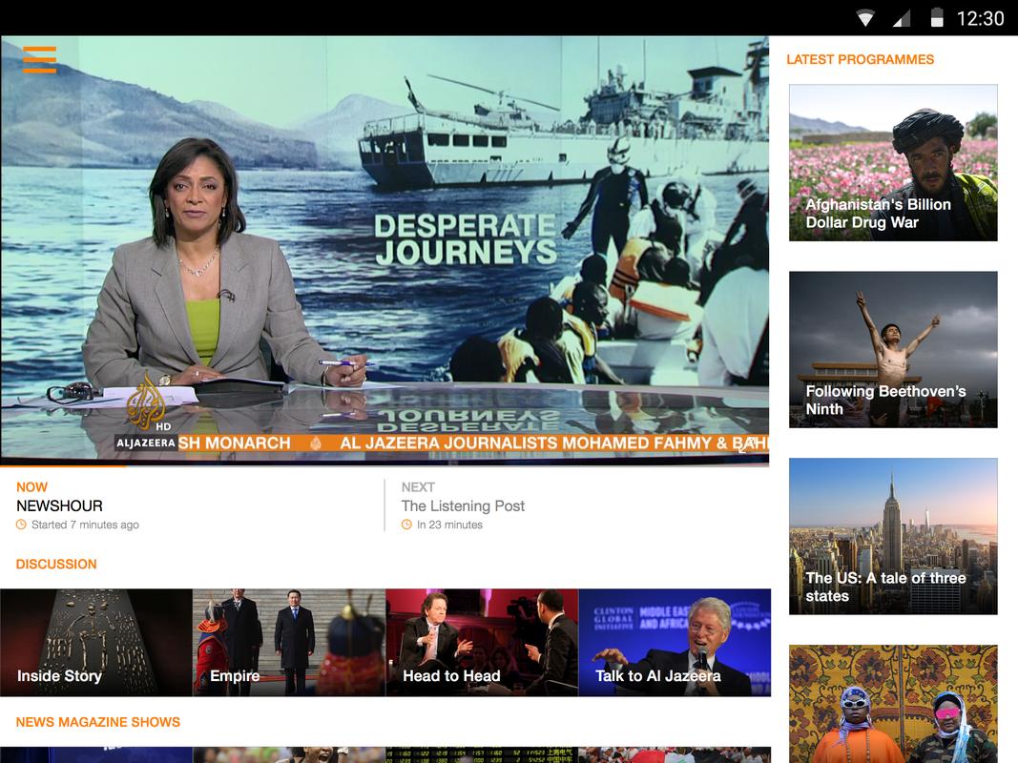Open the navigation menu via hamburger icon
The image size is (1018, 763).
pyautogui.click(x=39, y=60)
